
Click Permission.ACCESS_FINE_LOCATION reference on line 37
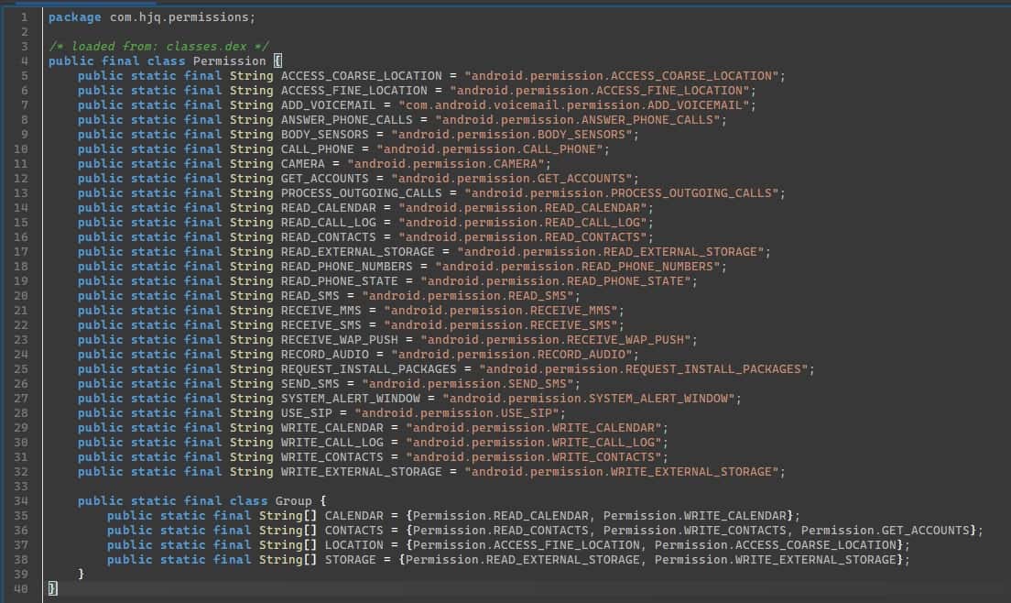click(527, 545)
